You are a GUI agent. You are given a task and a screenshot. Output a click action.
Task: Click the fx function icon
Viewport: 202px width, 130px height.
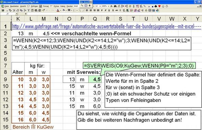[111, 6]
